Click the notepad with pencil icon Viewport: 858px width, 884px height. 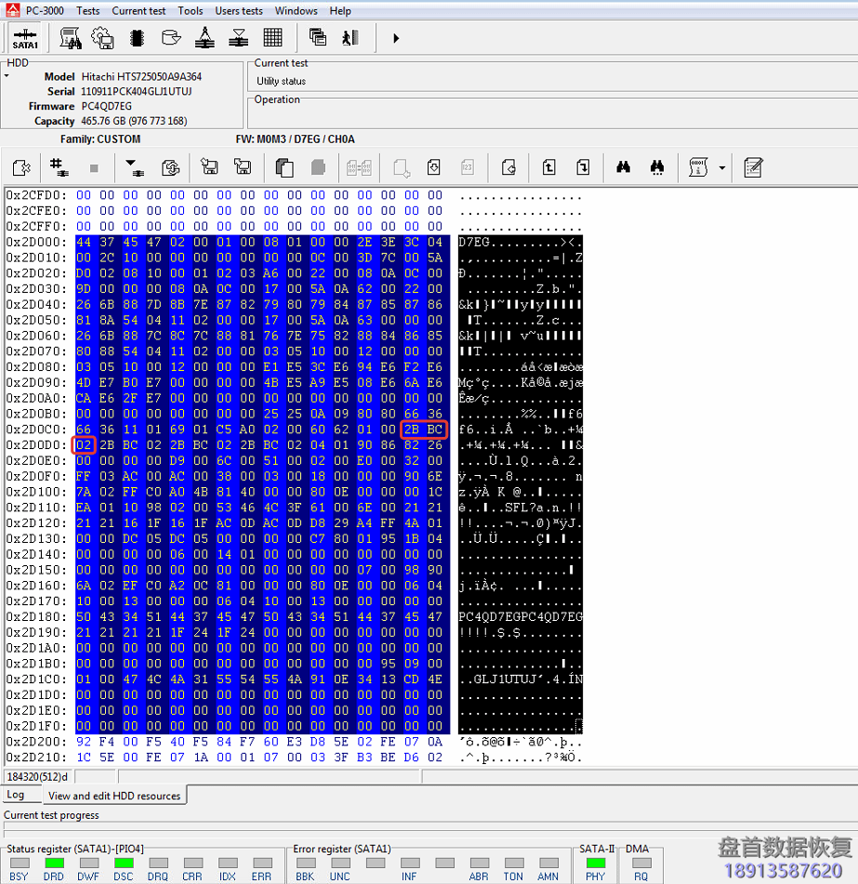(753, 168)
